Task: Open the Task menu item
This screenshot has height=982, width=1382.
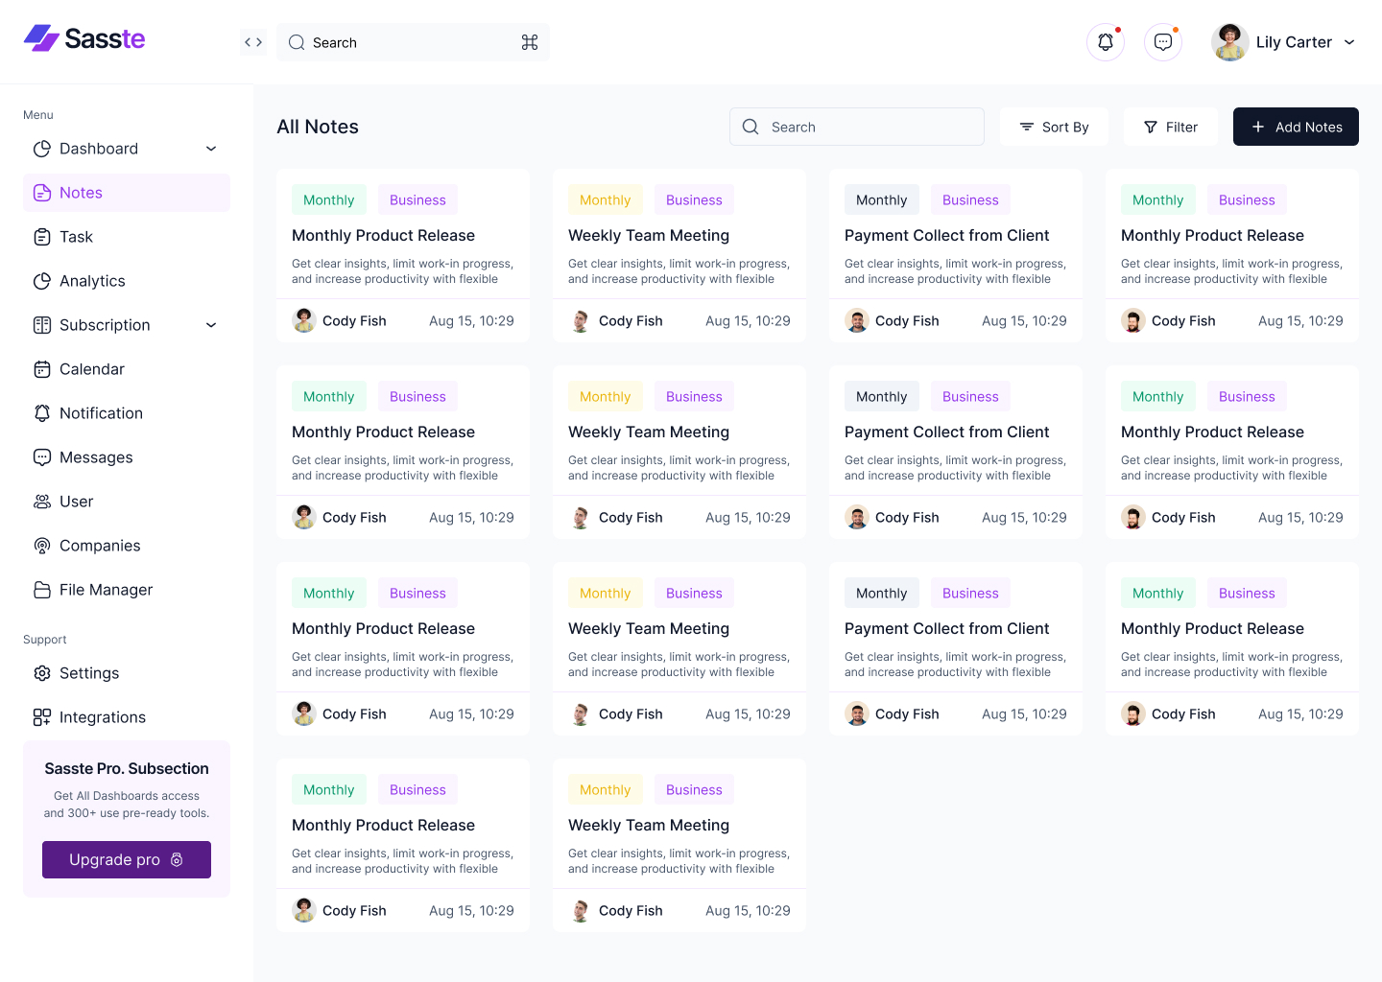Action: click(77, 236)
